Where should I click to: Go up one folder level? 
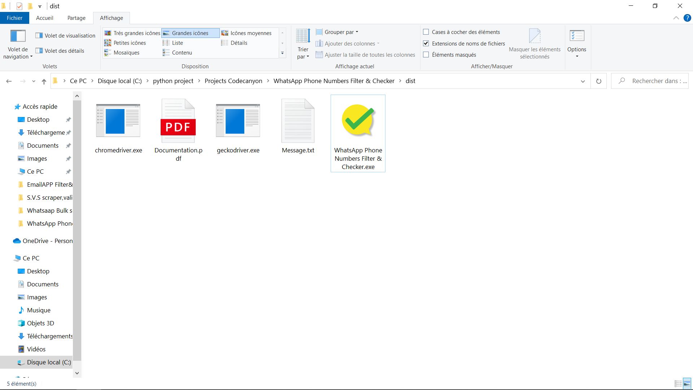pos(44,81)
